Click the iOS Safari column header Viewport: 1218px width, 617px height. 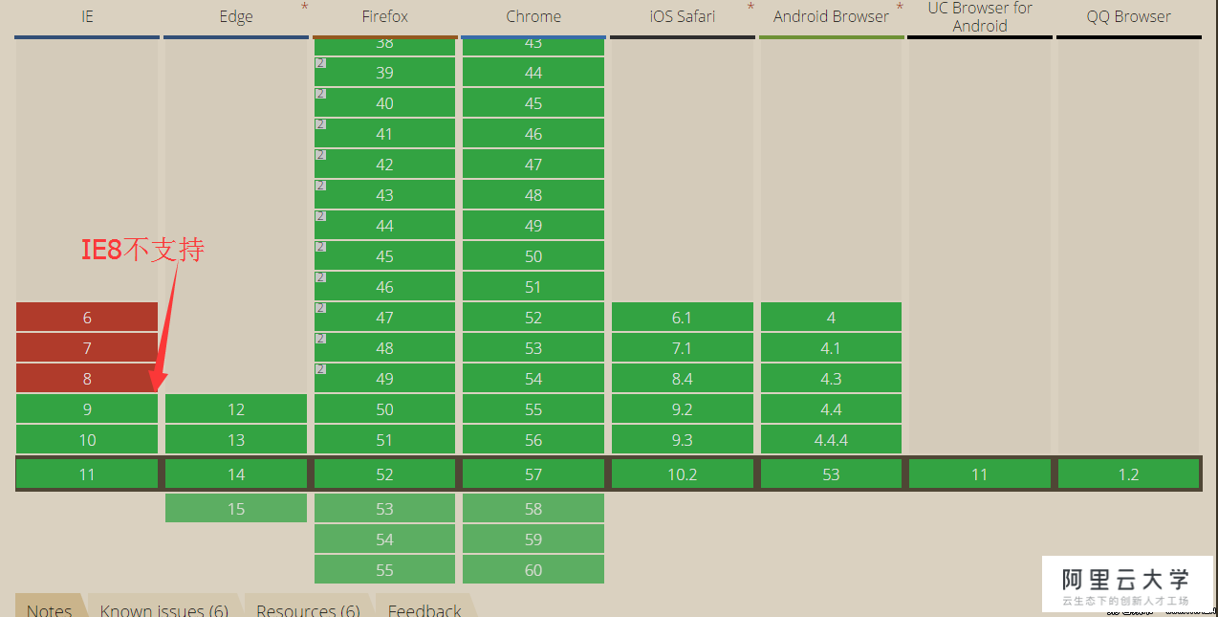[x=683, y=17]
